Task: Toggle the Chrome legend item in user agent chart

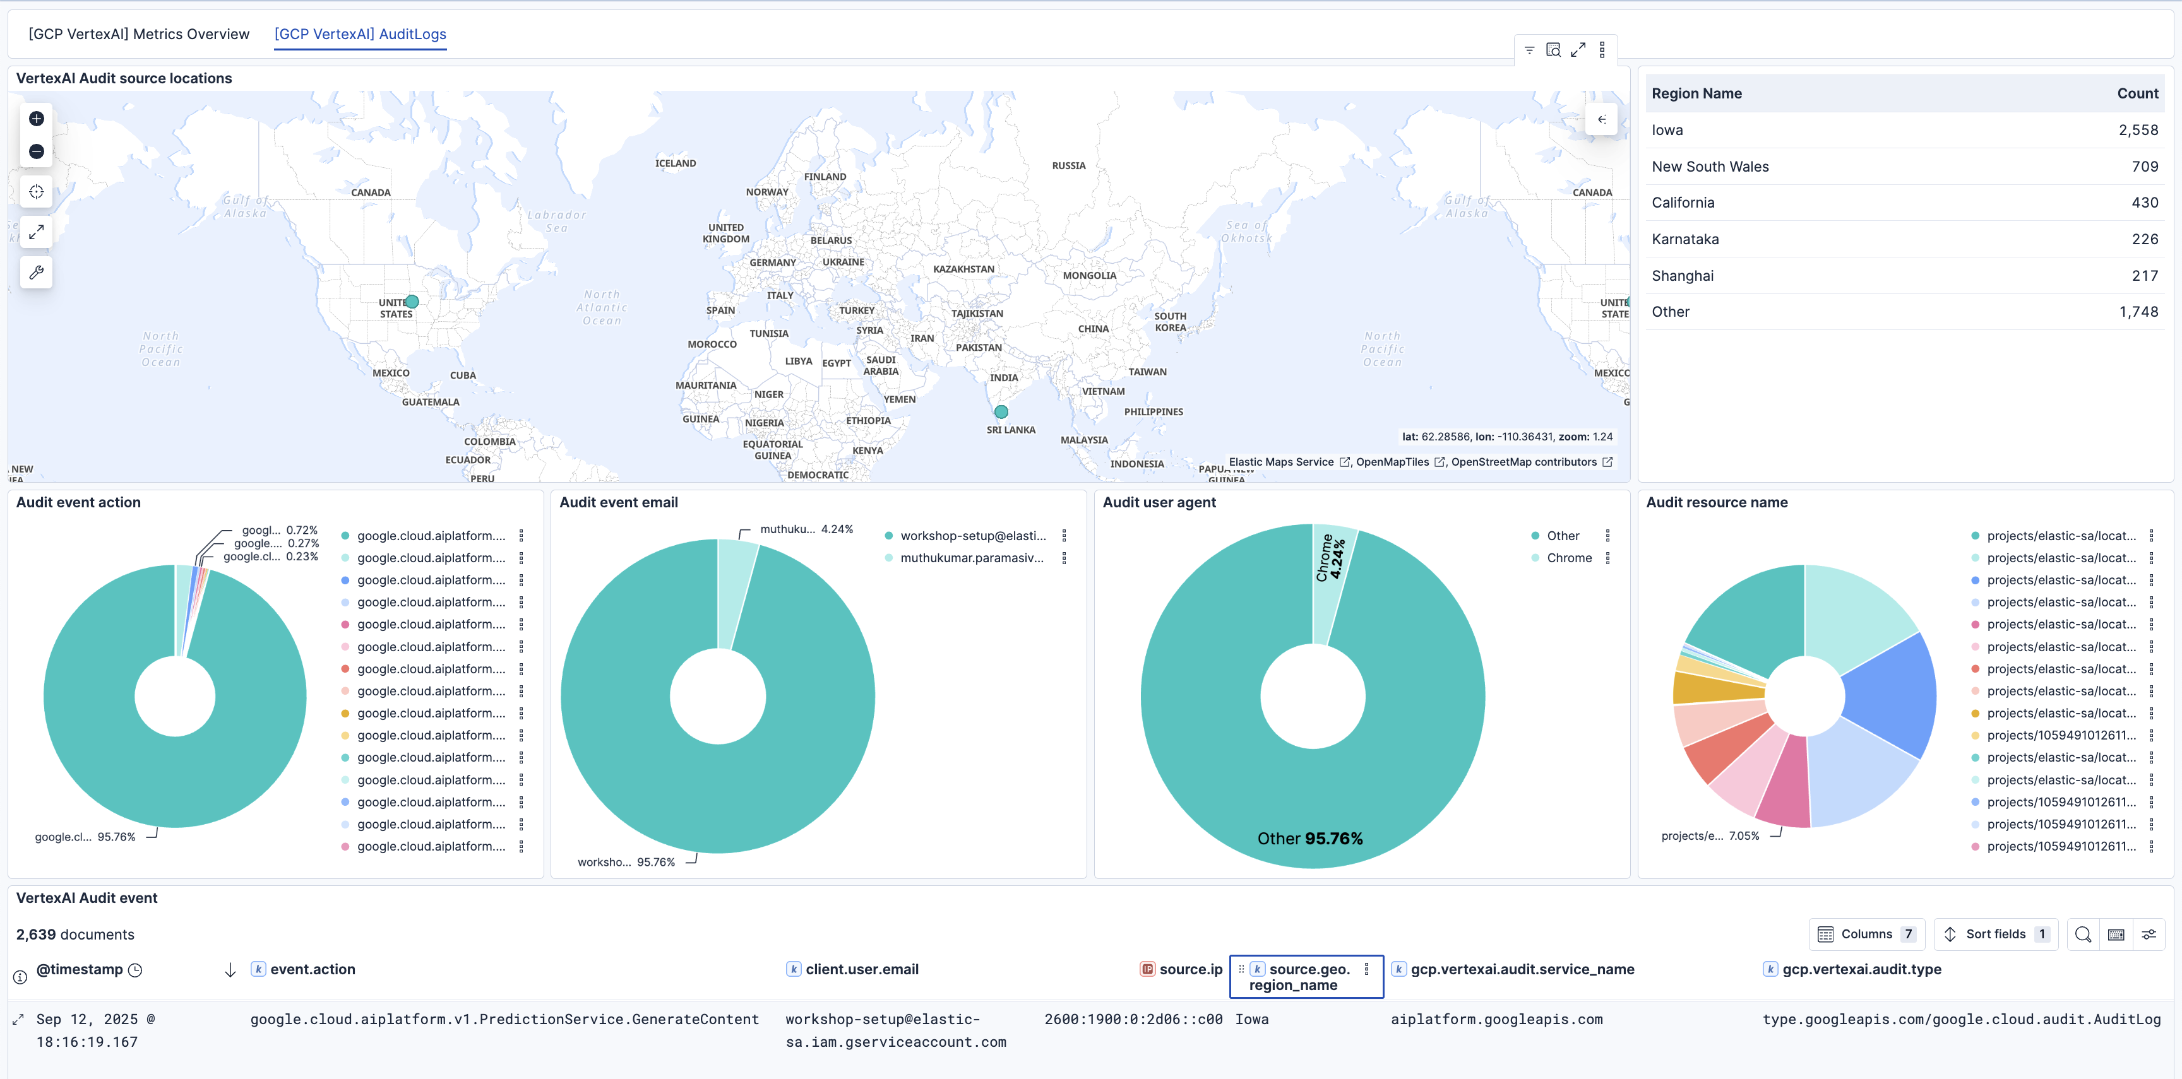Action: coord(1569,558)
